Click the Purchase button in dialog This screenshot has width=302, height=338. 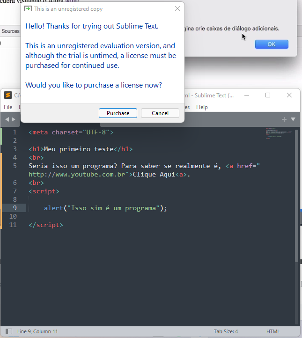point(118,113)
